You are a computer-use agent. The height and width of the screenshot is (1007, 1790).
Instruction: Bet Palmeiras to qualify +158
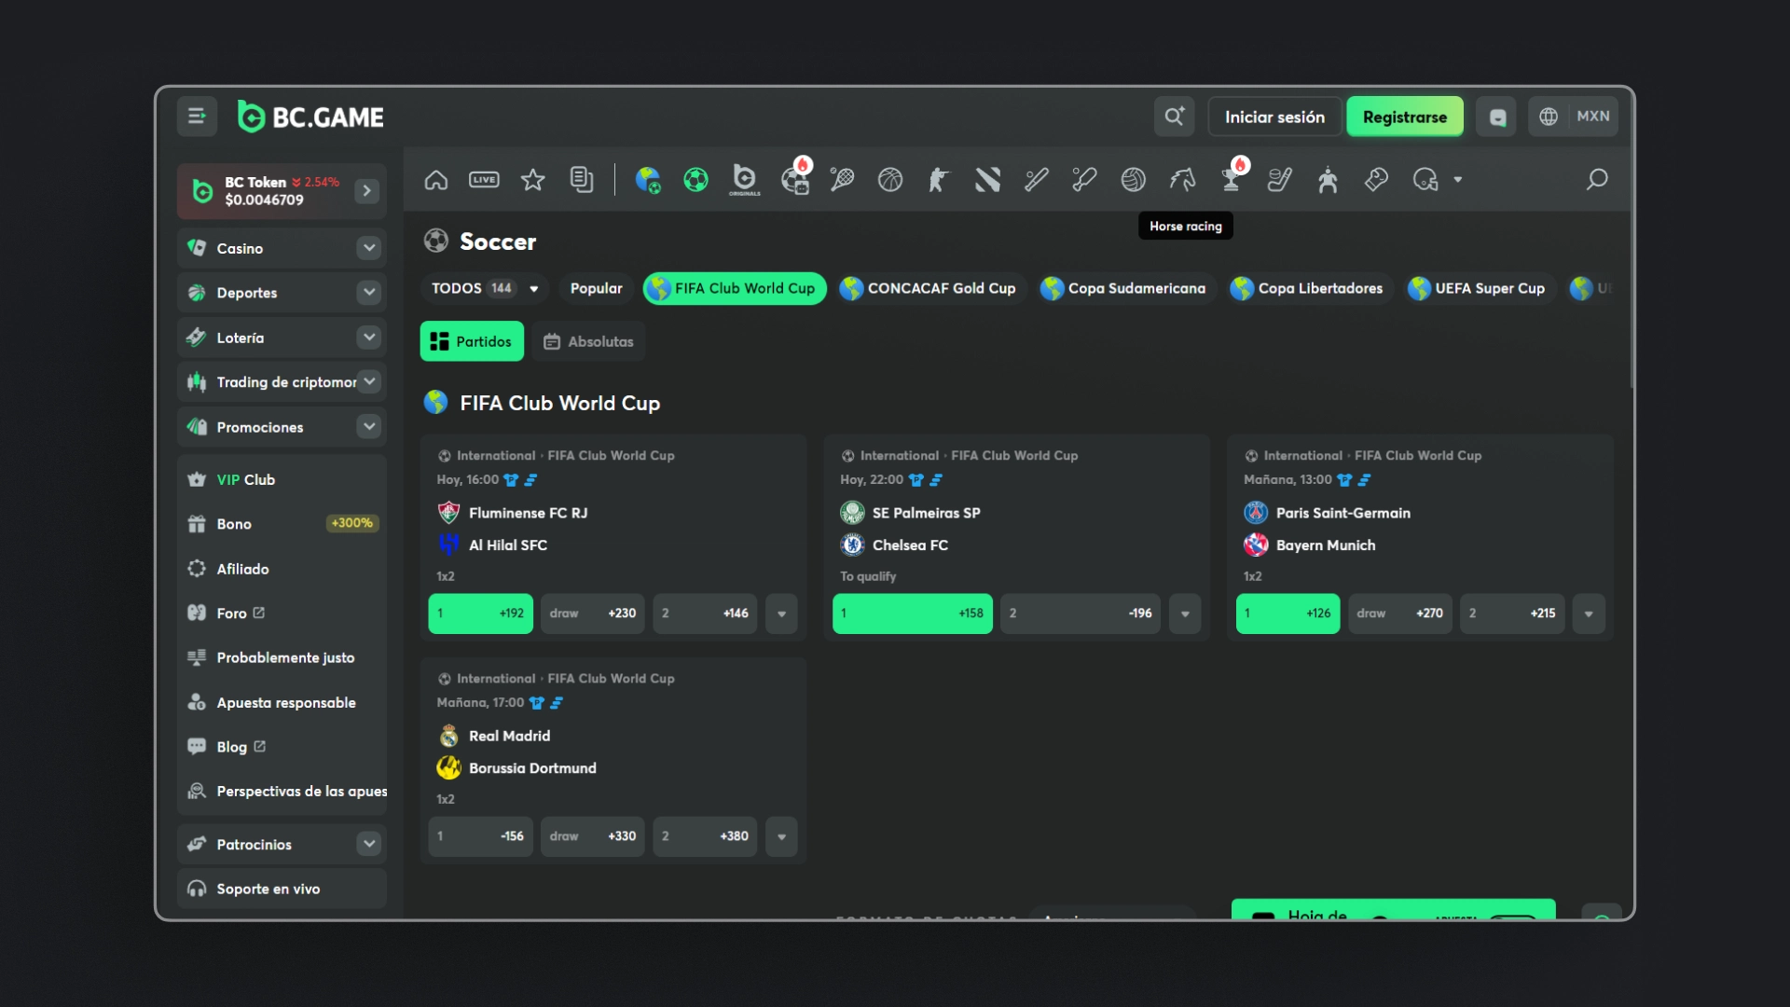(x=913, y=614)
